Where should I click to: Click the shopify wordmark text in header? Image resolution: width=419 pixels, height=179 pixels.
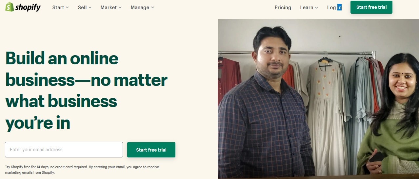coord(28,7)
